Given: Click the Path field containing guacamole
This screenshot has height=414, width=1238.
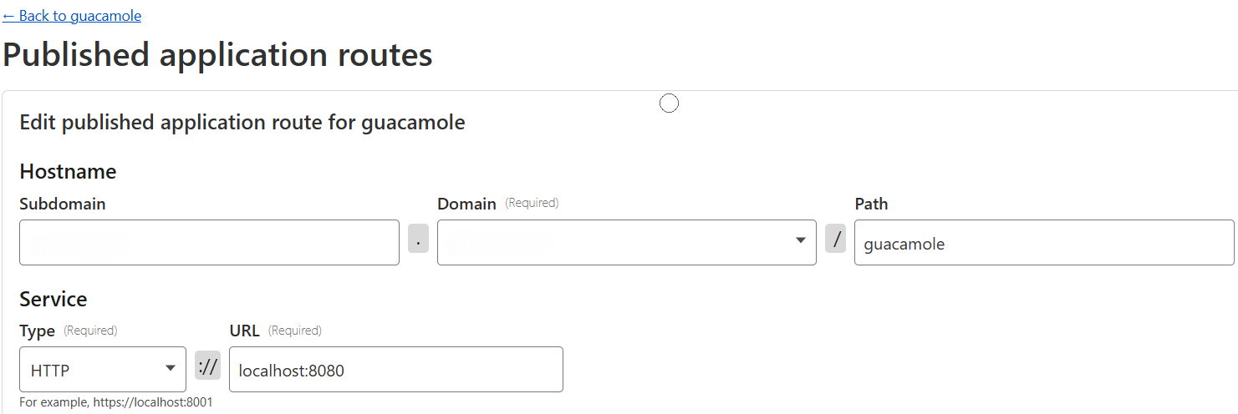Looking at the screenshot, I should (x=1043, y=243).
